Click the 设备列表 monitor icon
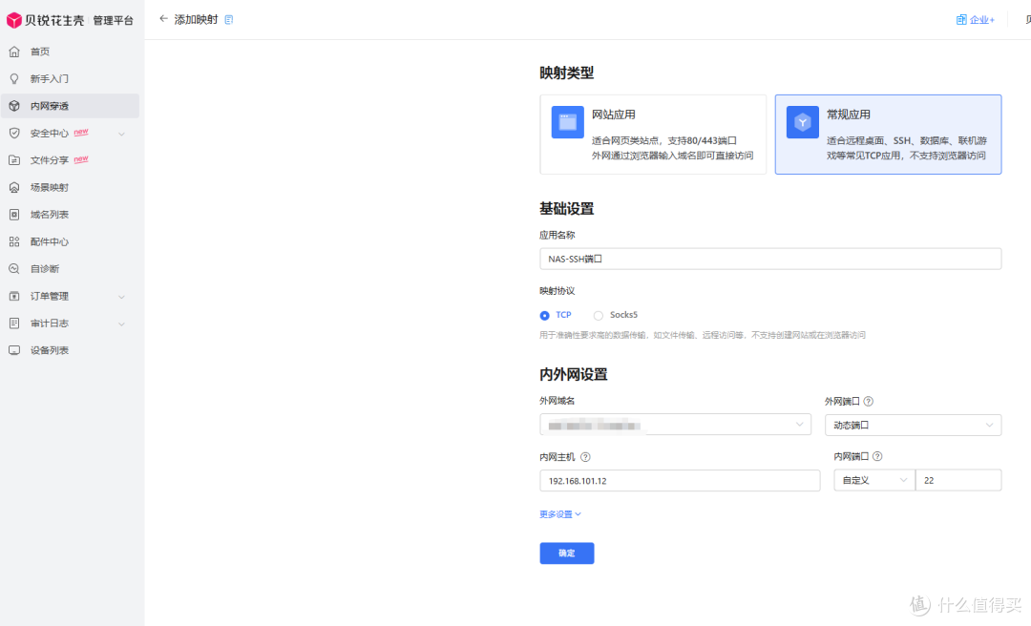The image size is (1031, 626). (x=13, y=350)
